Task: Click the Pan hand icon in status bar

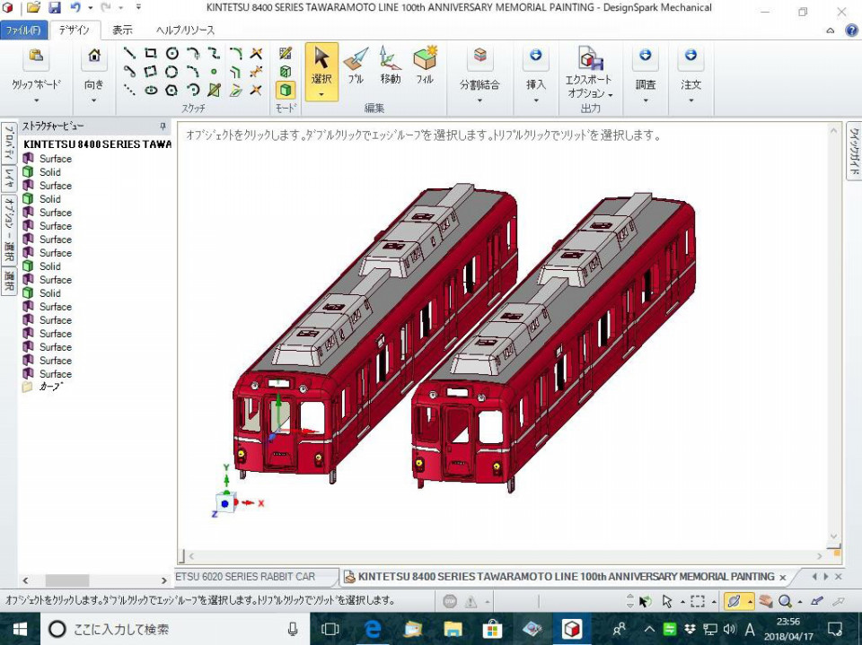Action: pyautogui.click(x=766, y=601)
